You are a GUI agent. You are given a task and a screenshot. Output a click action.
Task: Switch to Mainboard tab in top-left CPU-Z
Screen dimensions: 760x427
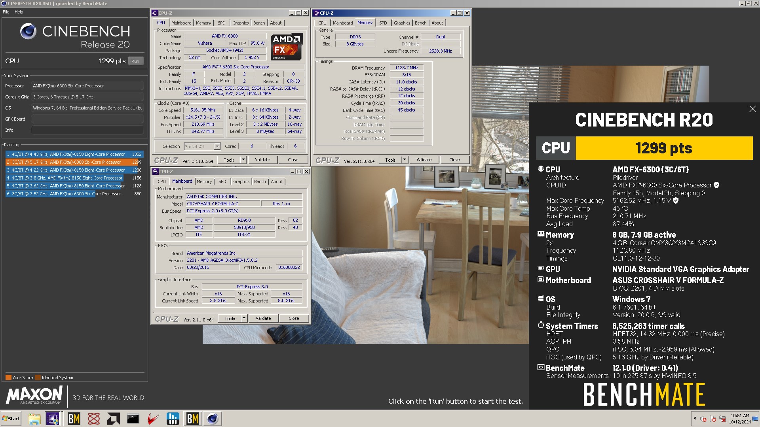181,23
